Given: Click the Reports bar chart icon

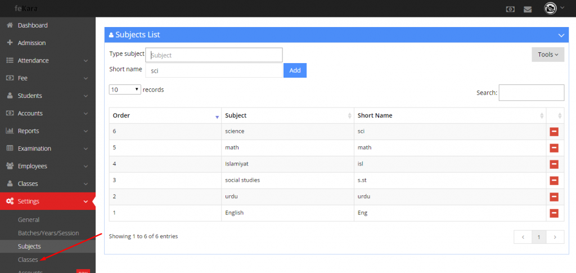Looking at the screenshot, I should (10, 131).
